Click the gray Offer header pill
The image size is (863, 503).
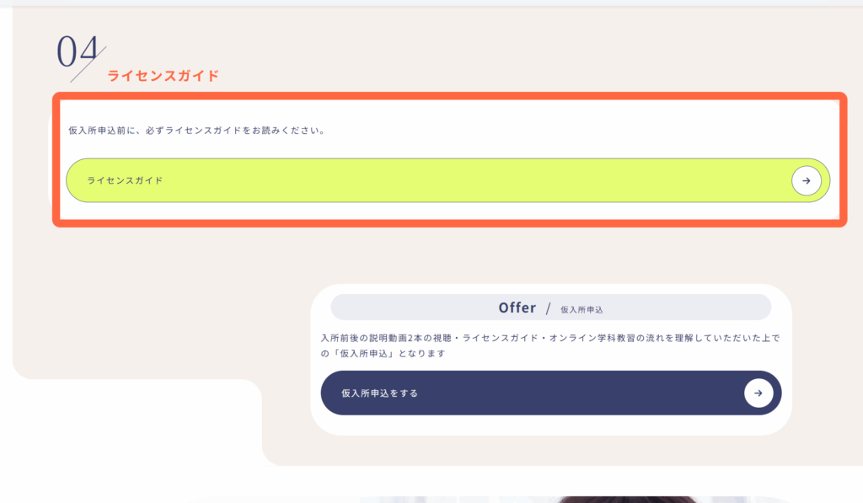click(551, 307)
